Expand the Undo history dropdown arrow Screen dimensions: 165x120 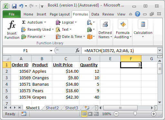(x=26, y=6)
